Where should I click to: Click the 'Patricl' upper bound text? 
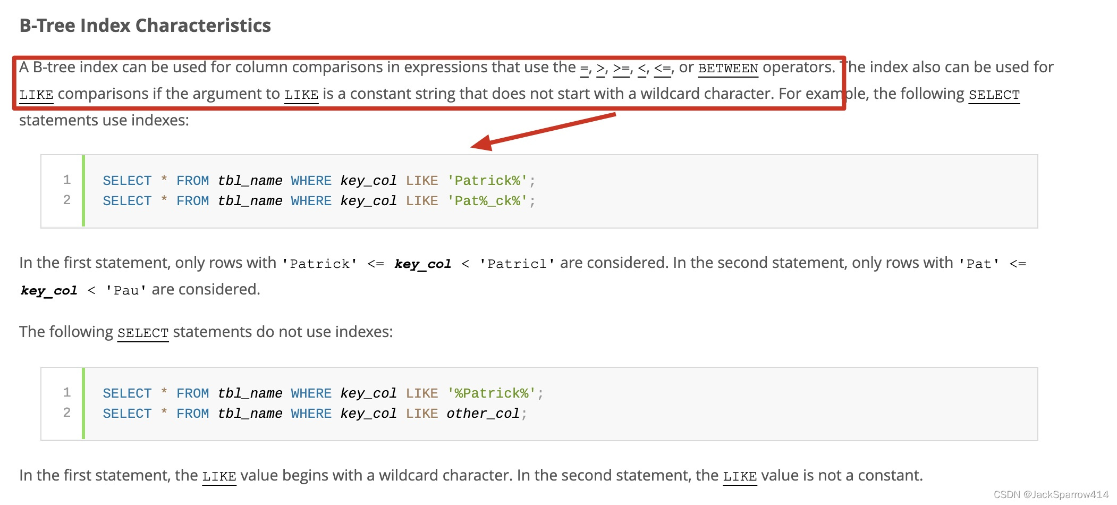click(x=517, y=264)
